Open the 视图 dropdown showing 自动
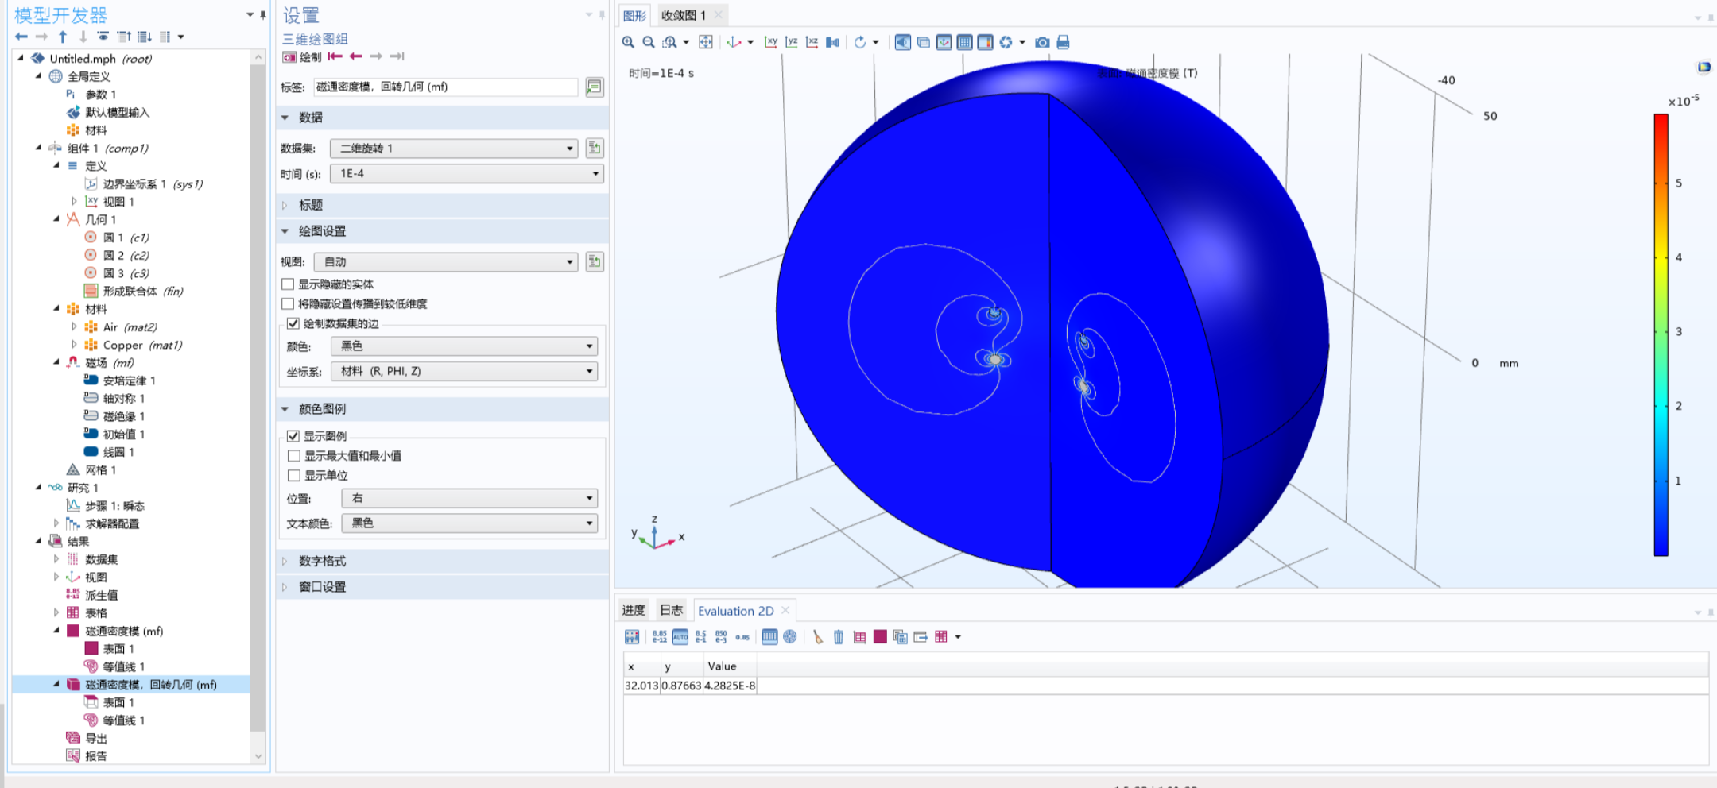The height and width of the screenshot is (788, 1717). click(446, 261)
